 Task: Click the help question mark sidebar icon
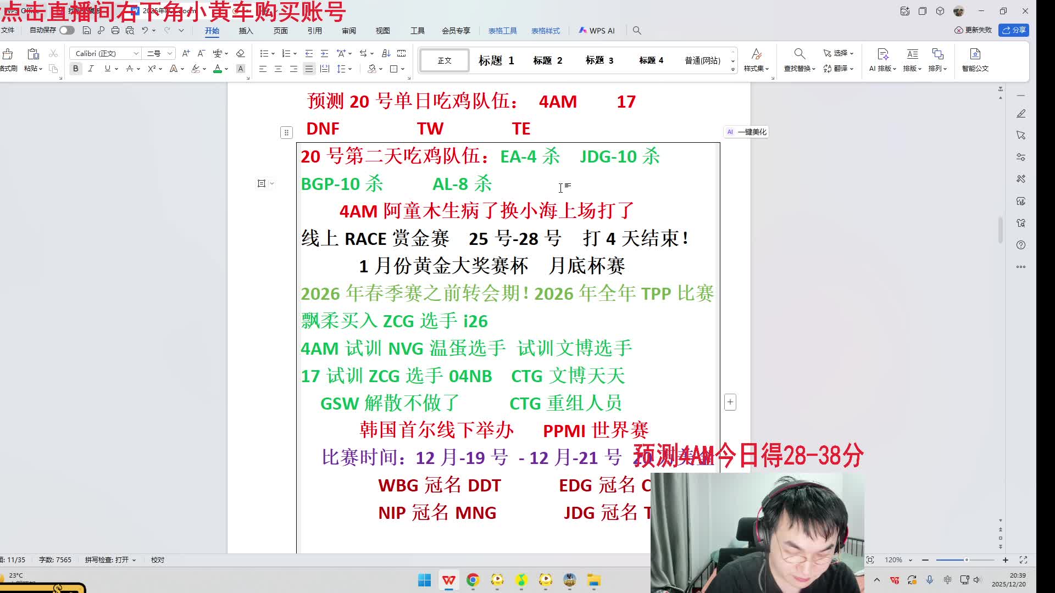(x=1021, y=245)
